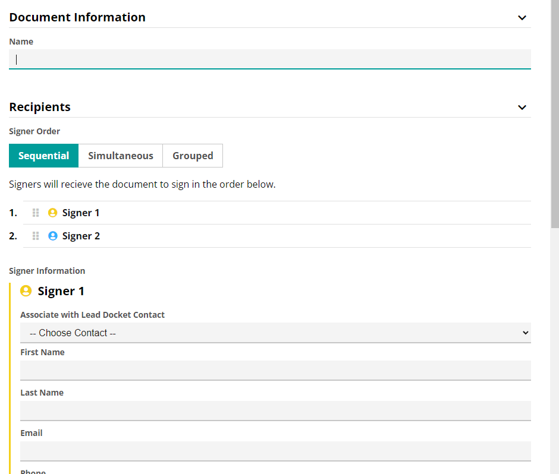This screenshot has width=559, height=474.
Task: Grab the drag handle next to Signer 2
Action: point(35,235)
